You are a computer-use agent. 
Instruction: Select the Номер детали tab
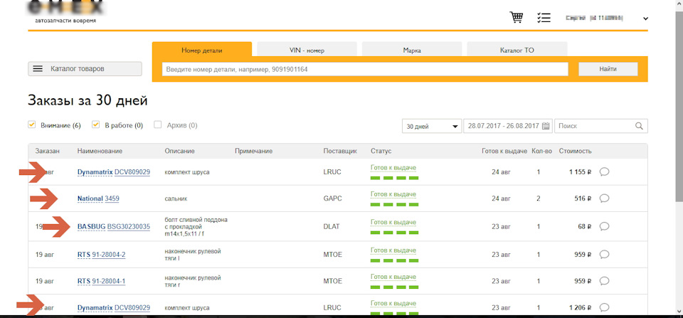click(x=202, y=50)
